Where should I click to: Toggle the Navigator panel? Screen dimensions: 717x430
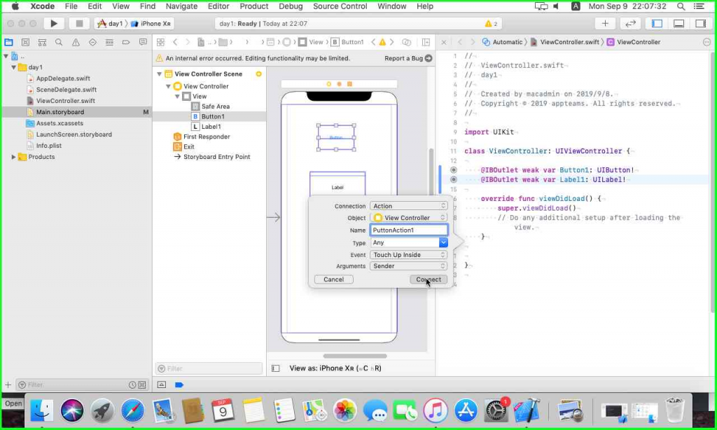tap(657, 23)
